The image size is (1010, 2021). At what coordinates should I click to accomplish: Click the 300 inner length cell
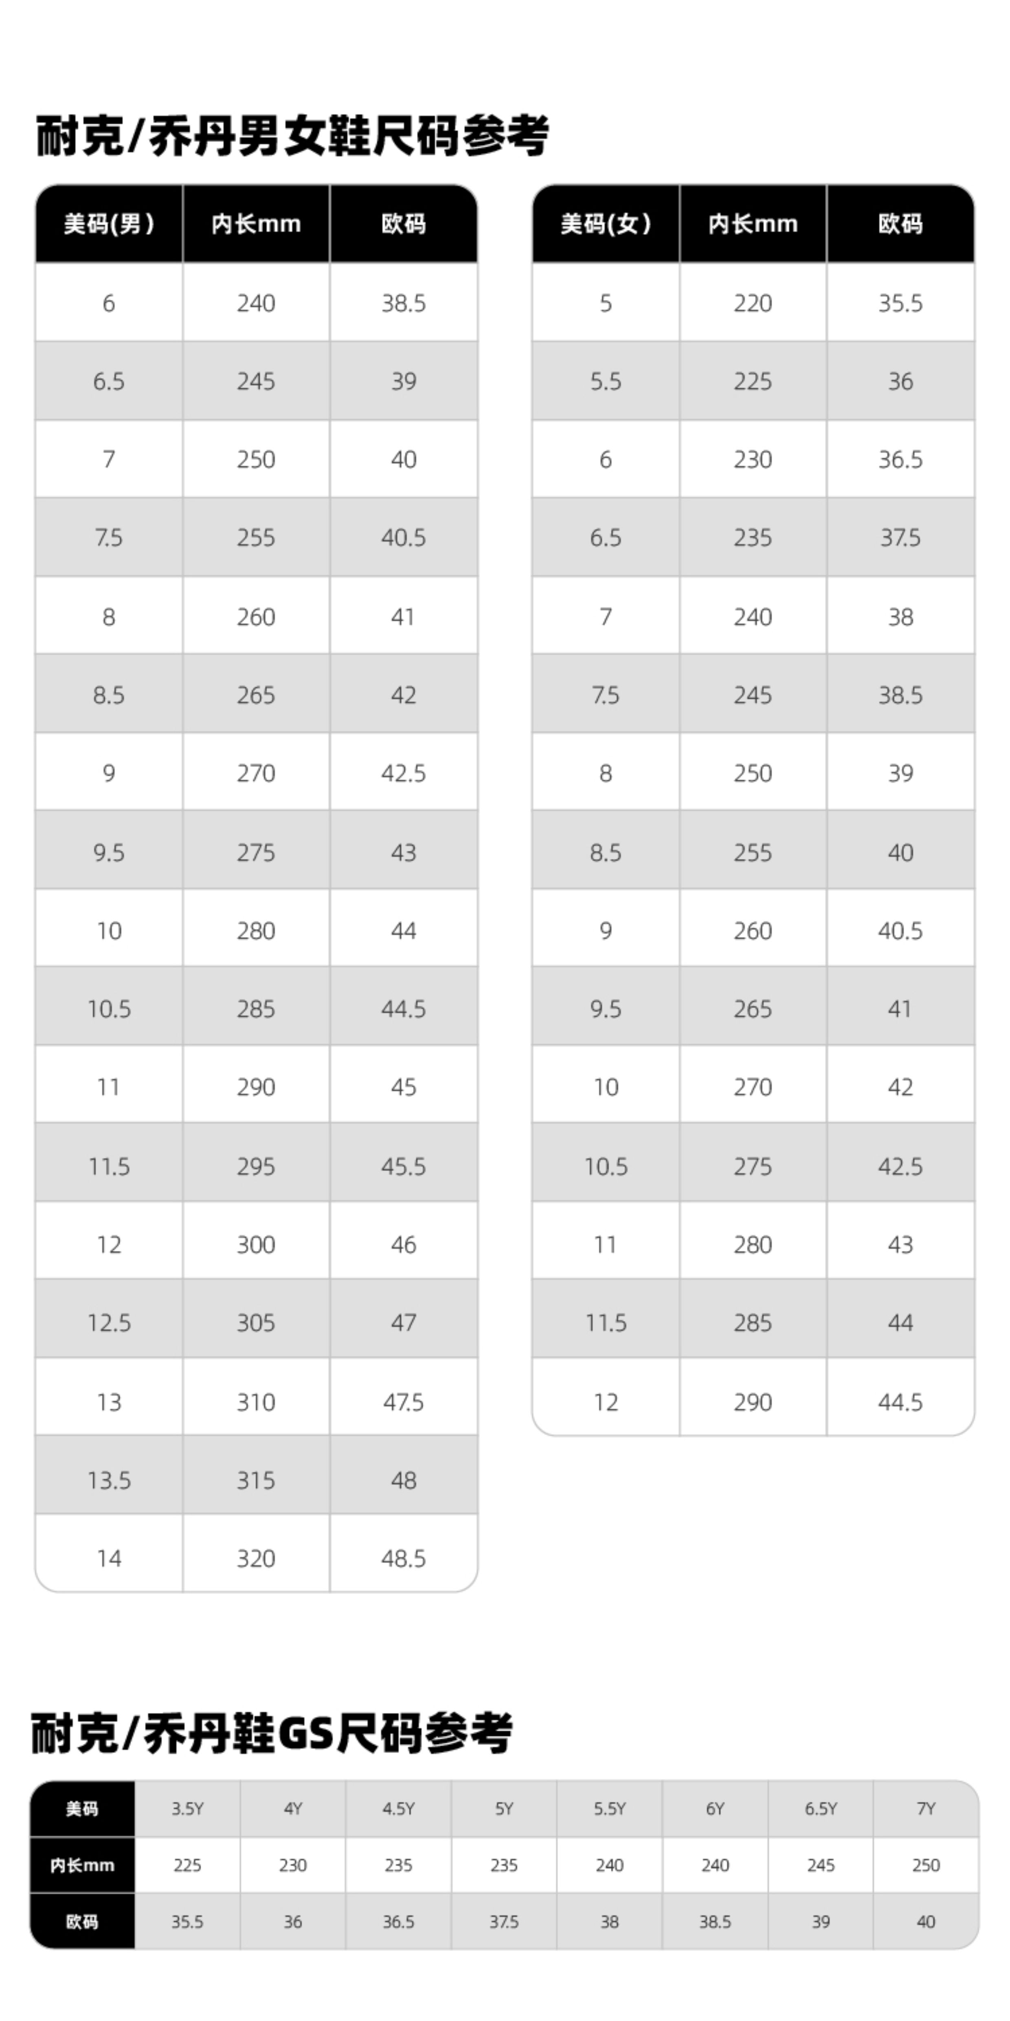pos(256,1244)
